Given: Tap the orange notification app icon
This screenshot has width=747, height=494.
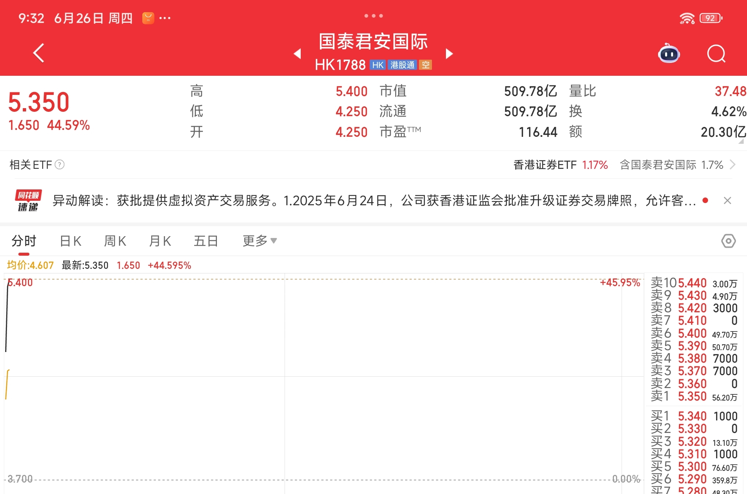Looking at the screenshot, I should point(148,18).
